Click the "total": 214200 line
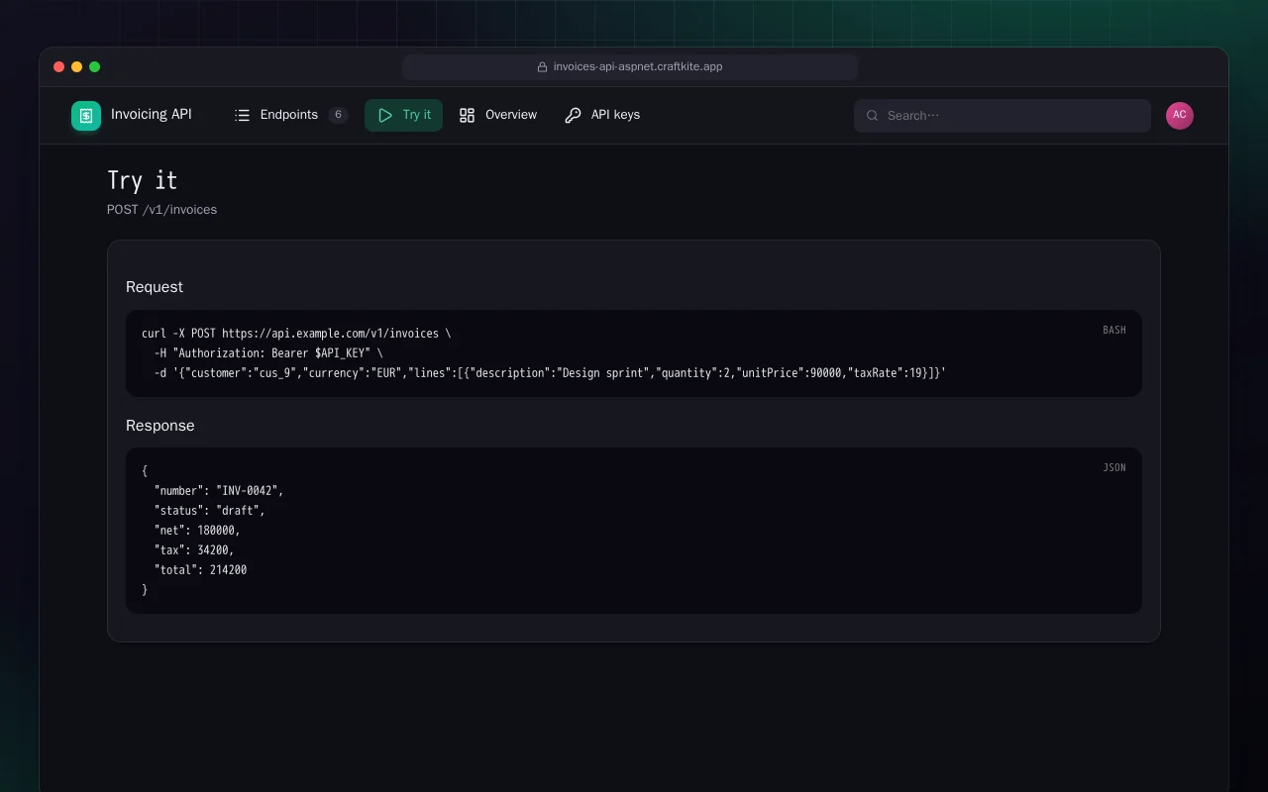 (200, 570)
